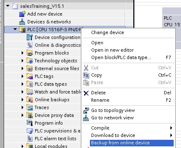Click the Go to topology view icon

(86, 111)
